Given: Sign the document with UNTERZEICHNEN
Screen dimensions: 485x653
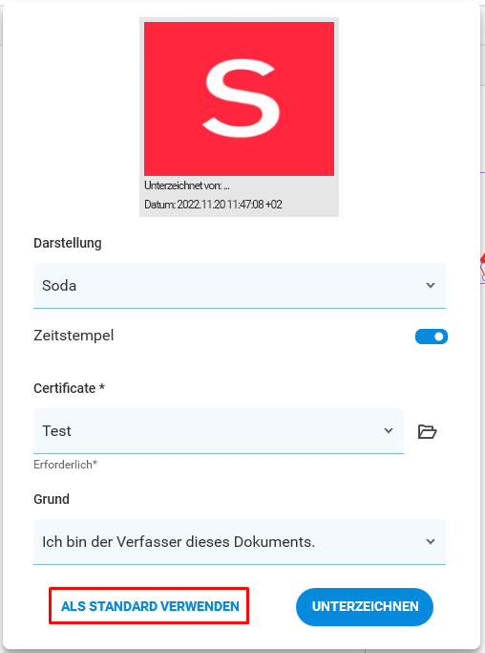Looking at the screenshot, I should click(365, 607).
